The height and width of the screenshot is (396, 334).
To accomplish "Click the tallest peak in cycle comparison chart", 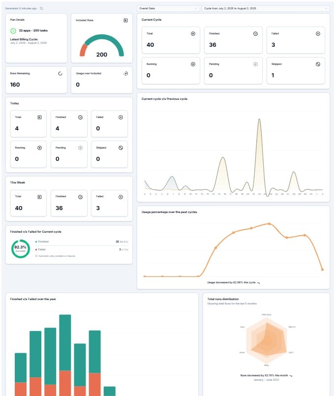I will click(259, 120).
